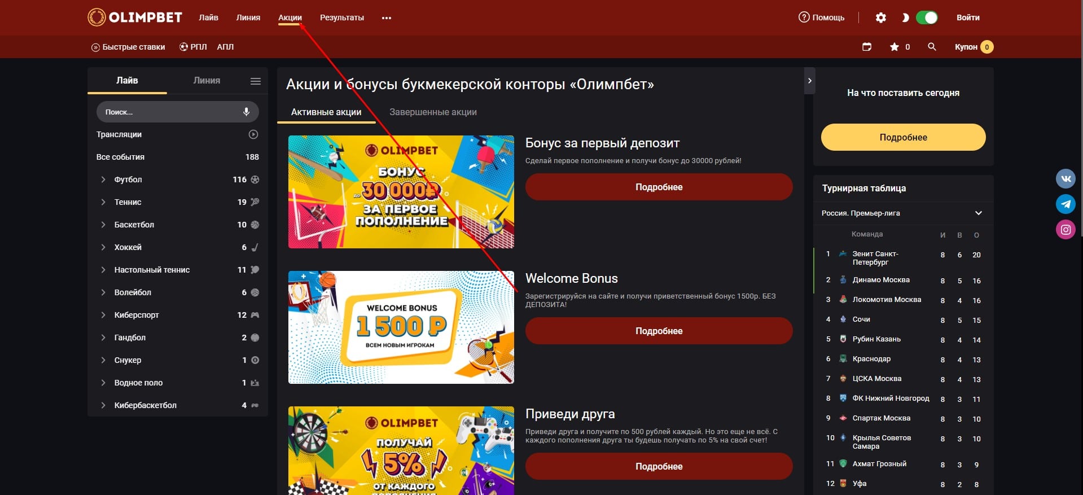The width and height of the screenshot is (1083, 495).
Task: Open the РПЛ league shortcut
Action: tap(193, 47)
